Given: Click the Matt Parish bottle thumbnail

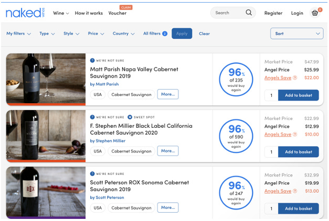Looking at the screenshot, I should point(46,79).
